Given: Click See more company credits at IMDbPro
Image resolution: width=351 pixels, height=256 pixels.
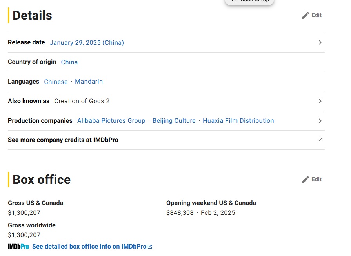Looking at the screenshot, I should (x=63, y=140).
